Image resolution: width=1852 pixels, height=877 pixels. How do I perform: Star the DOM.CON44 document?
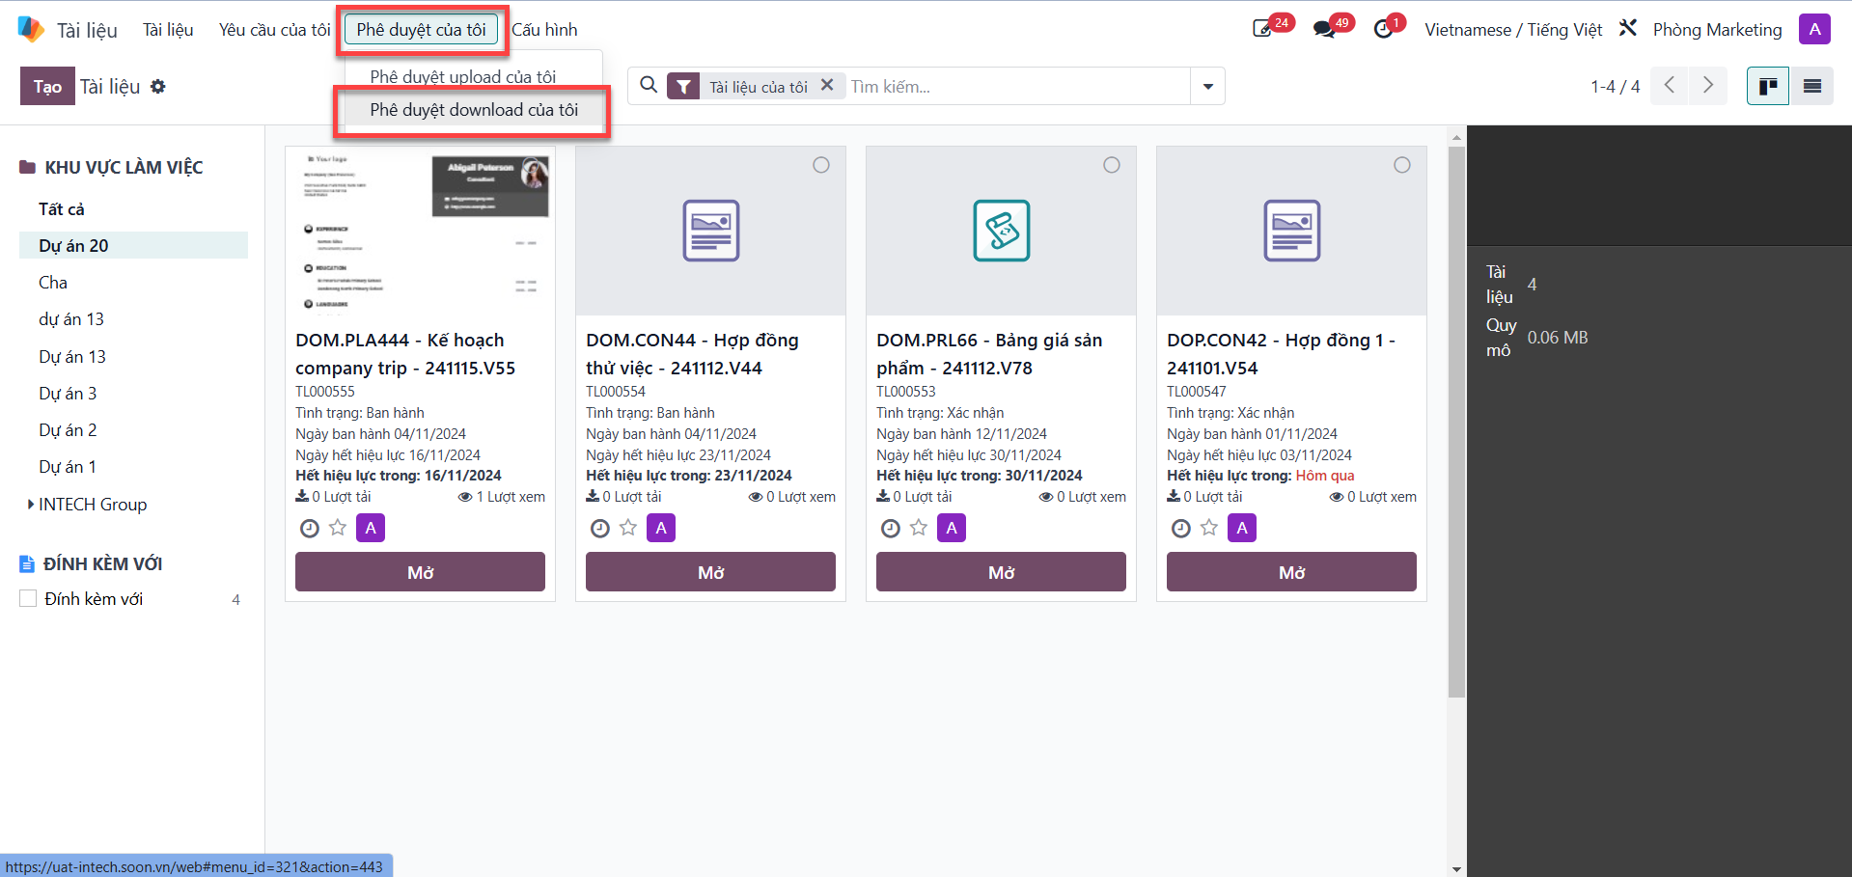(x=628, y=528)
